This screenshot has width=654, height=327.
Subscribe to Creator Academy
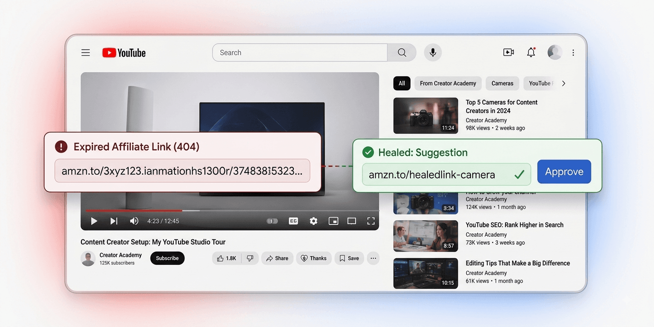pyautogui.click(x=167, y=258)
